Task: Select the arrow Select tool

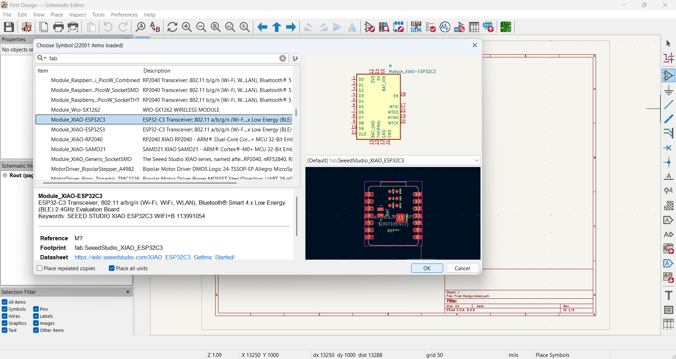Action: 668,44
